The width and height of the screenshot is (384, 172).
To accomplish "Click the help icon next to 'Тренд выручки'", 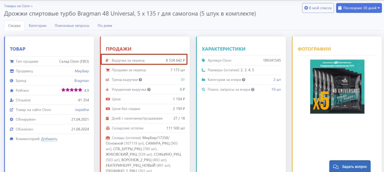I will pyautogui.click(x=140, y=80).
